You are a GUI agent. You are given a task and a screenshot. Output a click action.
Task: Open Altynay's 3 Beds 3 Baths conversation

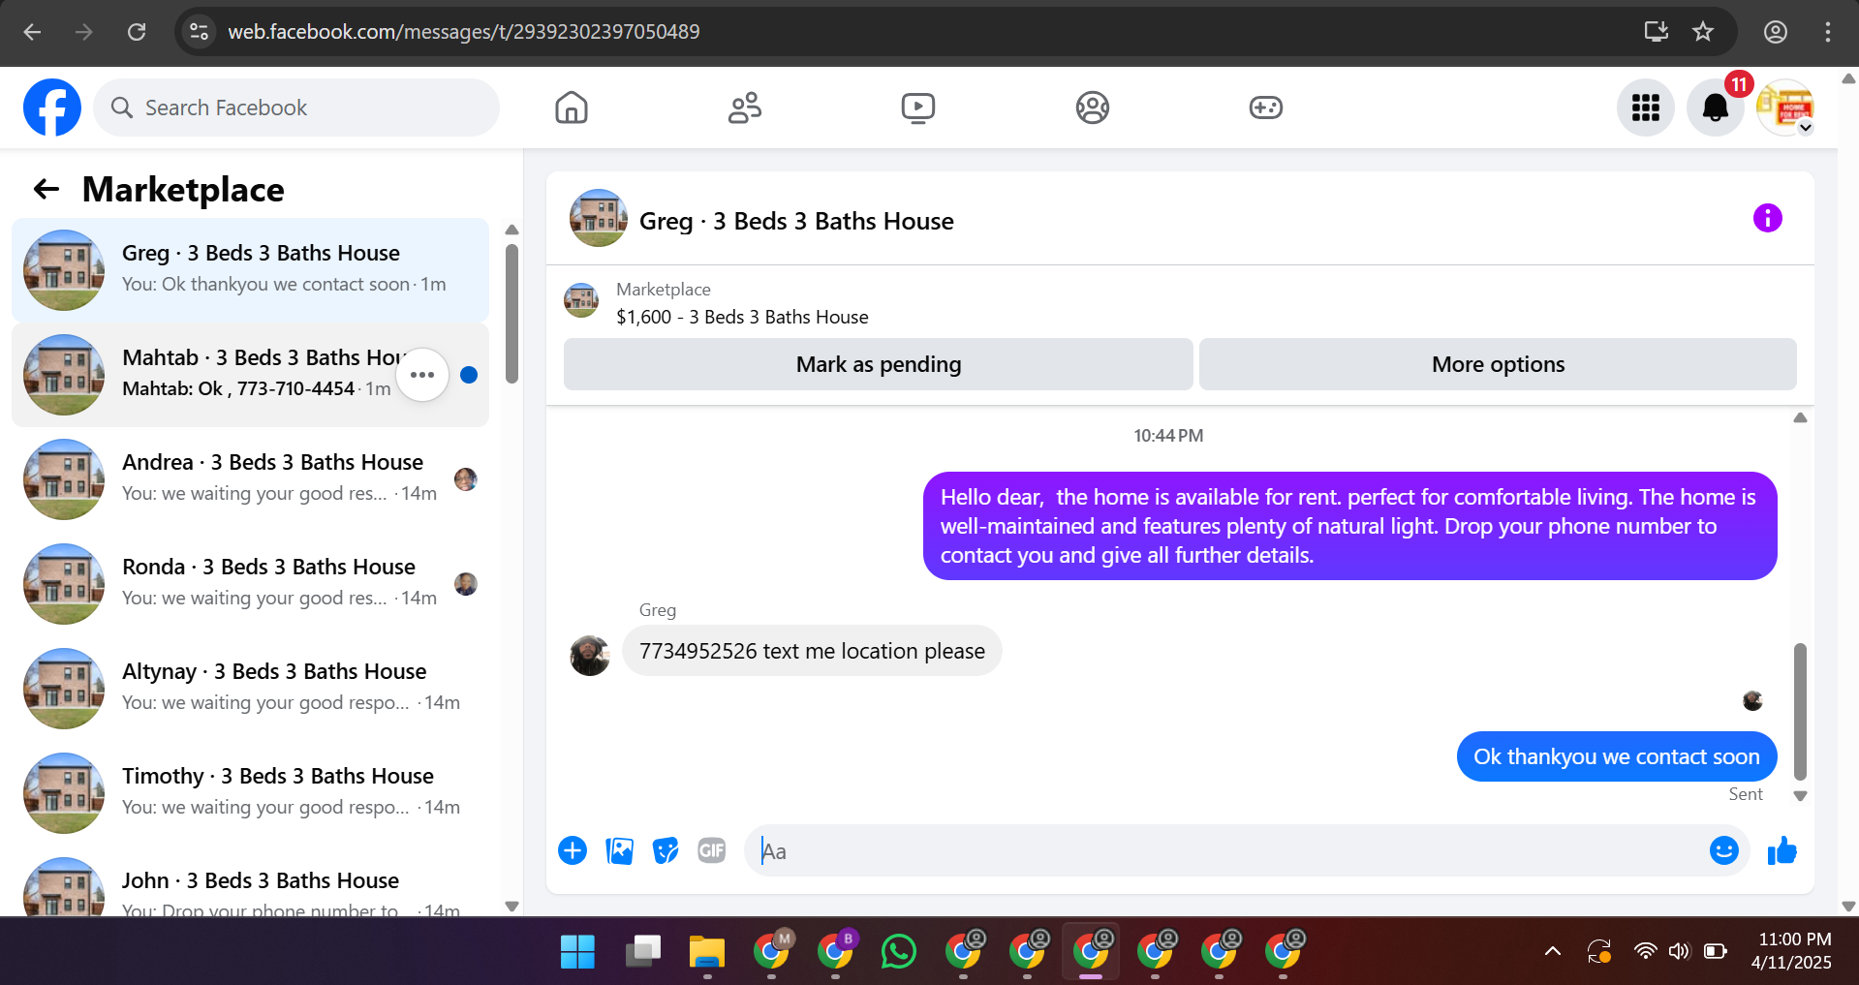(x=250, y=688)
